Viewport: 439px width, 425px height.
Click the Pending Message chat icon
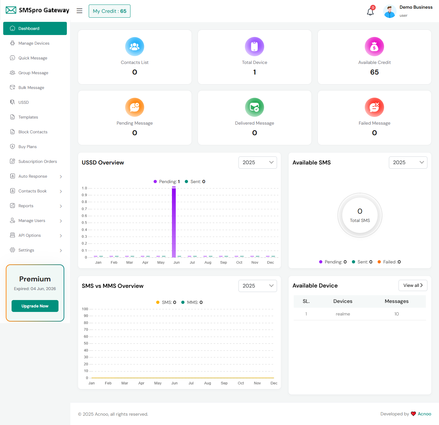(x=135, y=107)
